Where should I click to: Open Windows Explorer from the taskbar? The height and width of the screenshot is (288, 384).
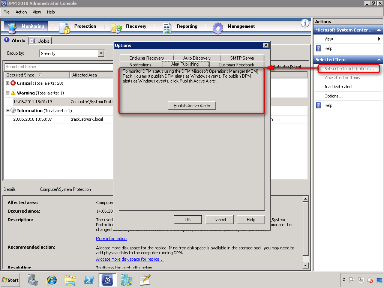(70, 280)
